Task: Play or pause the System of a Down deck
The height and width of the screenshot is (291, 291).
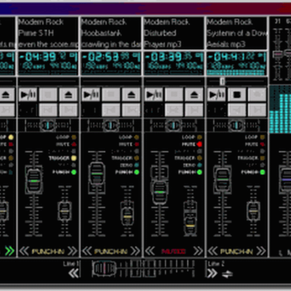Action: (216, 95)
